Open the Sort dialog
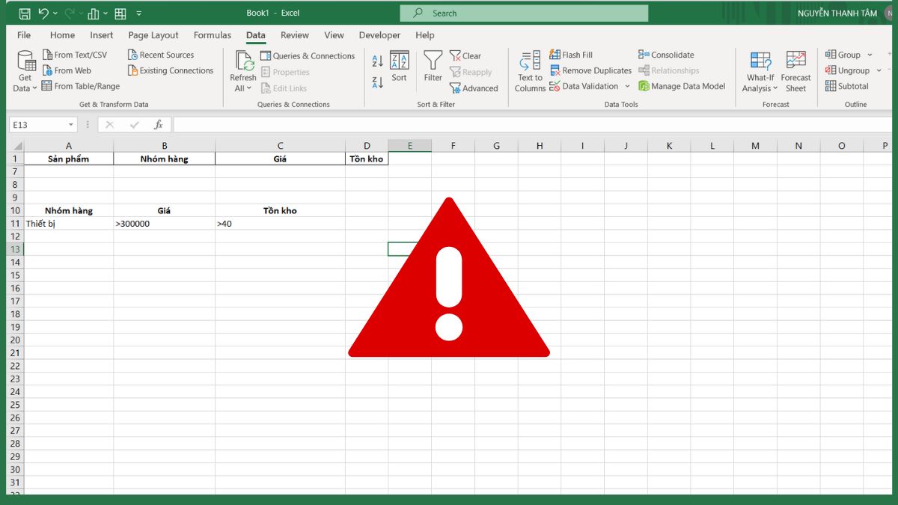 400,67
